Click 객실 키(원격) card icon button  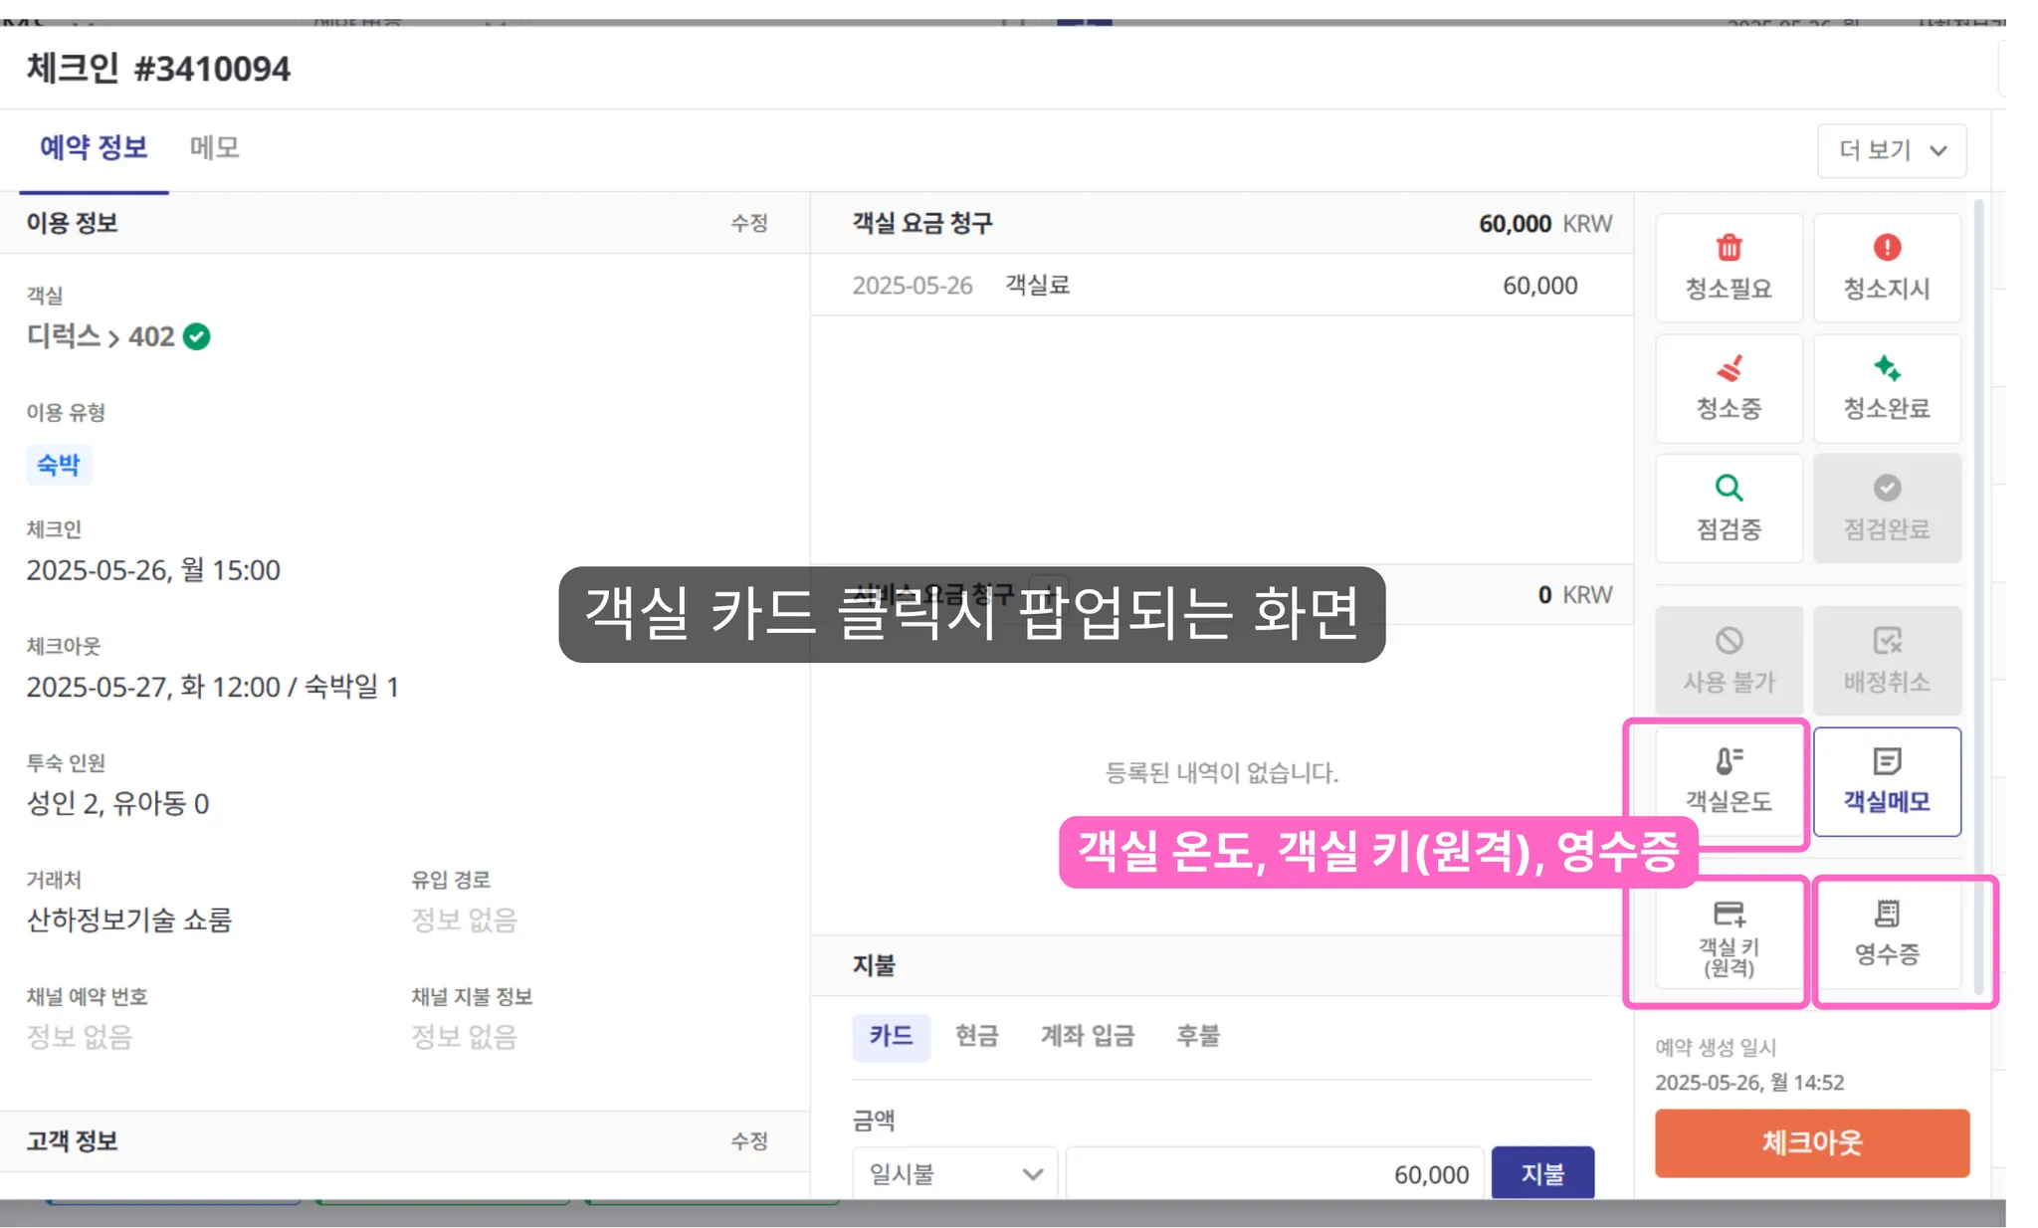click(x=1728, y=937)
